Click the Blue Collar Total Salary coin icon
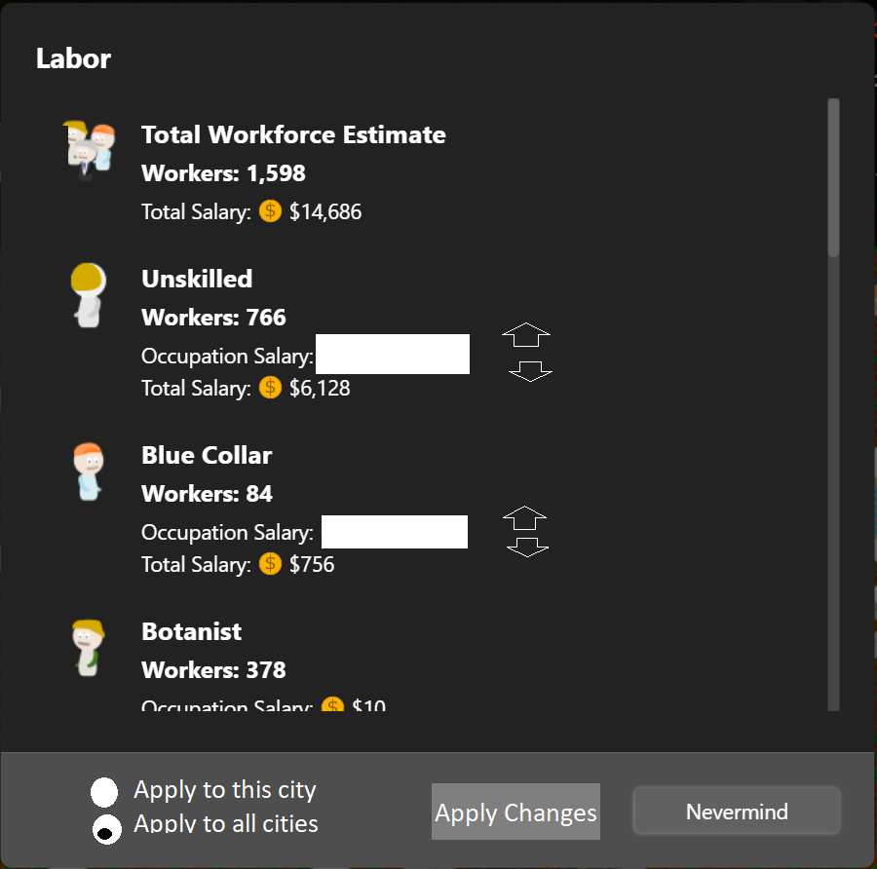 (x=270, y=564)
